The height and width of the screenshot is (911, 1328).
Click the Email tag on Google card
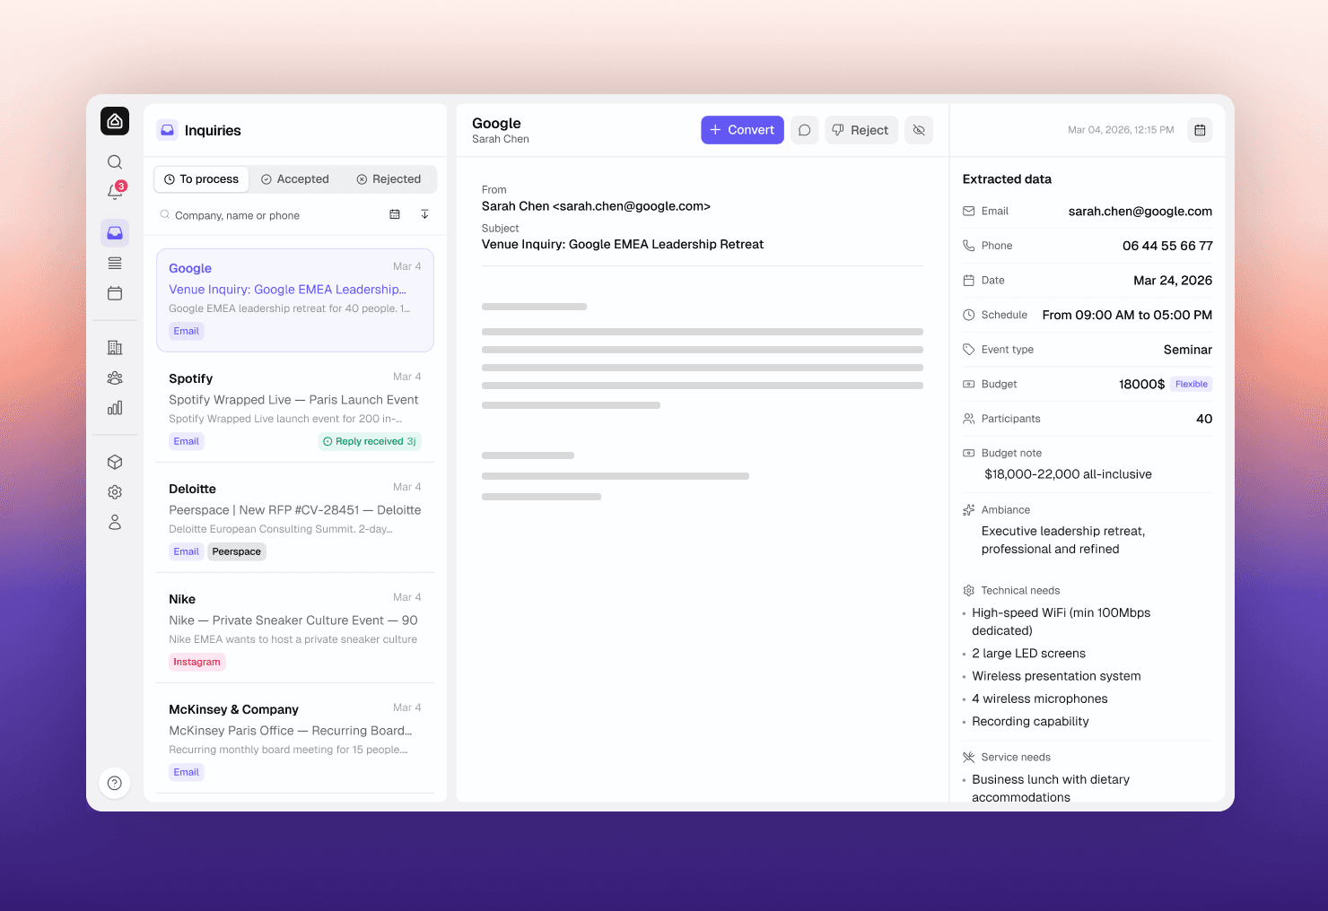pos(187,331)
